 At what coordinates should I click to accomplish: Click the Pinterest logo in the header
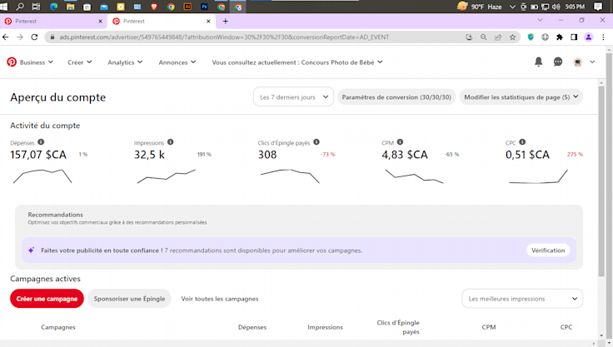pyautogui.click(x=12, y=62)
